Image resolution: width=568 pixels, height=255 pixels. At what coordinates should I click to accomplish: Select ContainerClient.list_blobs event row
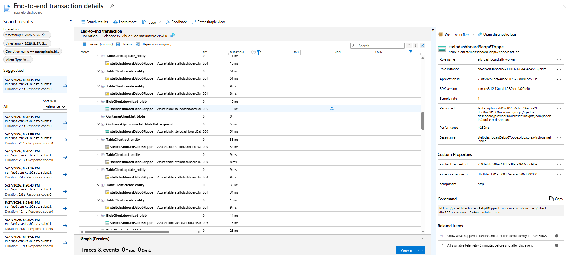click(250, 116)
